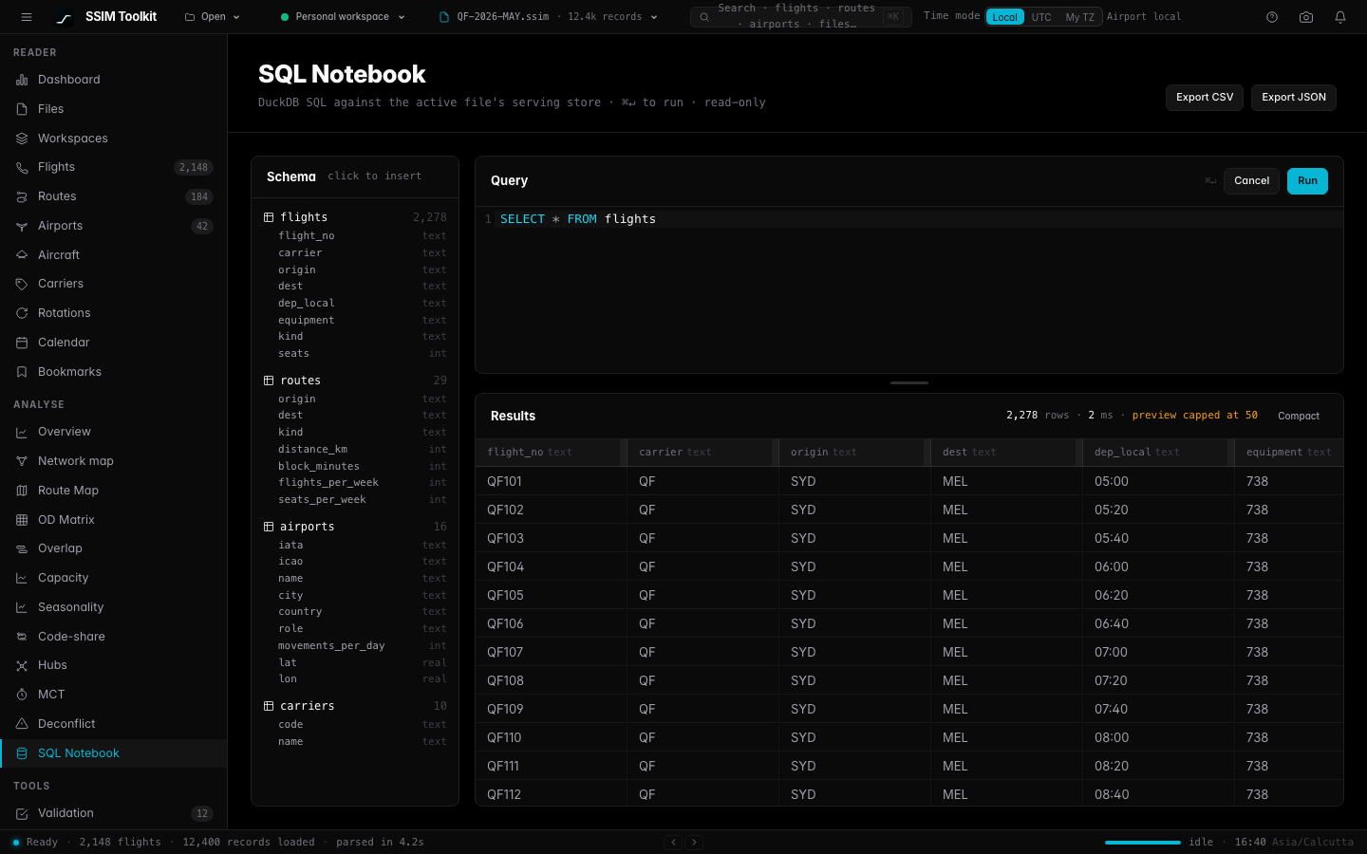1367x854 pixels.
Task: Open the Capacity page
Action: click(x=114, y=578)
